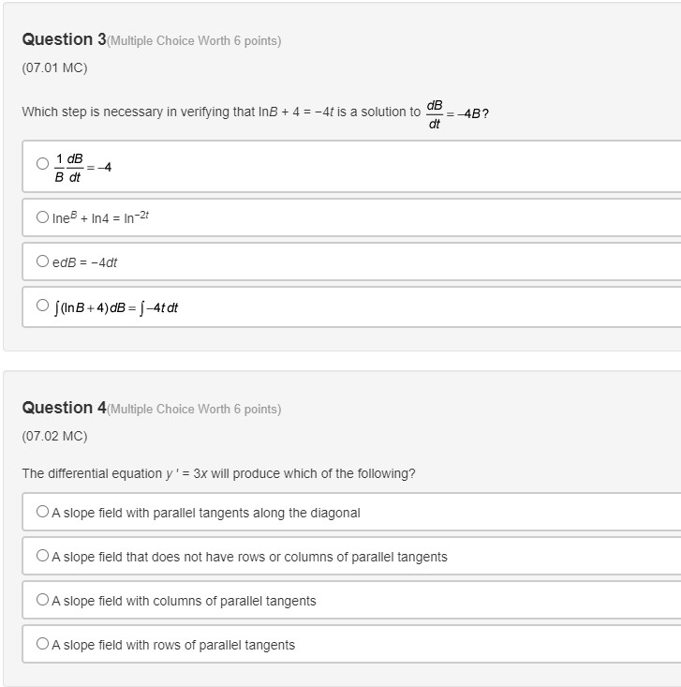Click the Question 3 heading
The width and height of the screenshot is (681, 687).
pyautogui.click(x=64, y=39)
